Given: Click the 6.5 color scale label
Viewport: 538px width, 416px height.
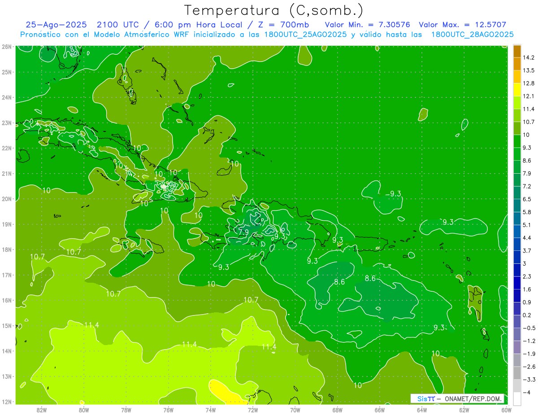Looking at the screenshot, I should coord(528,199).
